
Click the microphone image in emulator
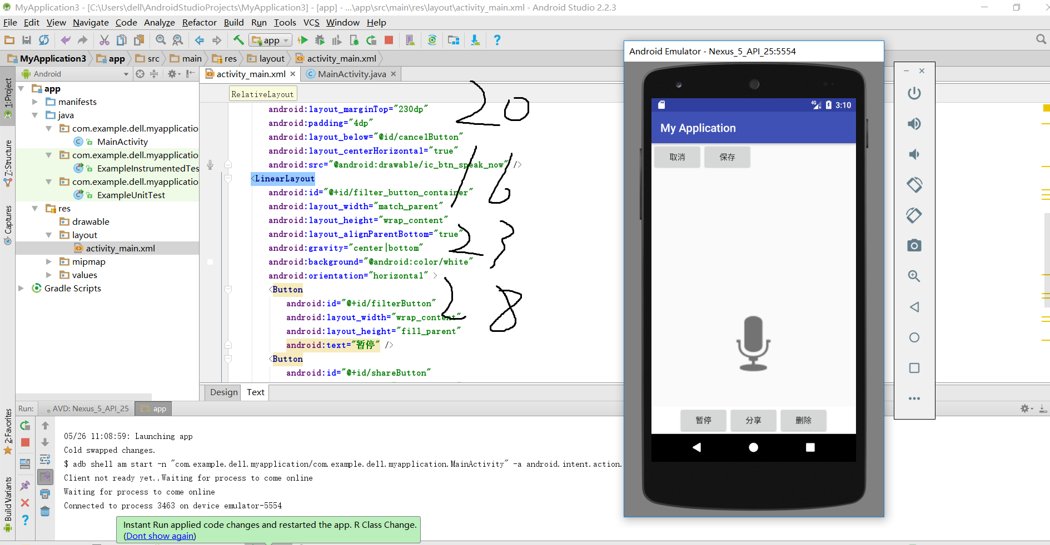(x=753, y=343)
